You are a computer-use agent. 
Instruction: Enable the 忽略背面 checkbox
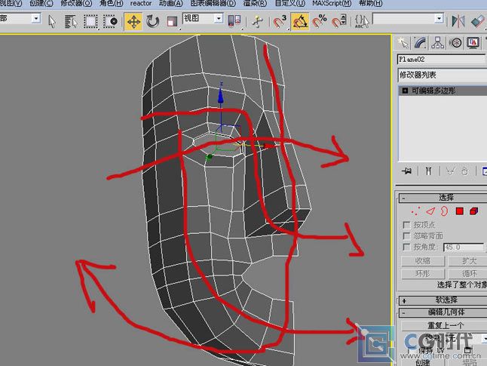[406, 235]
